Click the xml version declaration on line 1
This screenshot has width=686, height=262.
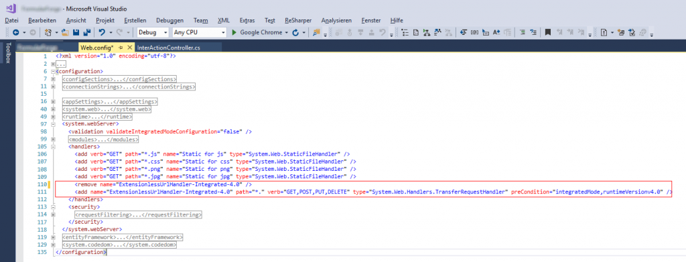point(115,56)
